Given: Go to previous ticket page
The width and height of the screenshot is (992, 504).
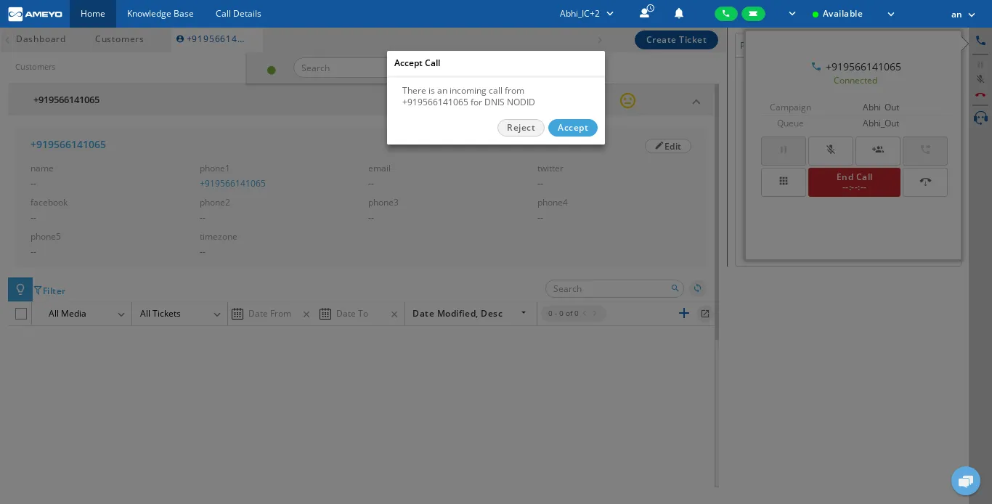Looking at the screenshot, I should (x=585, y=314).
